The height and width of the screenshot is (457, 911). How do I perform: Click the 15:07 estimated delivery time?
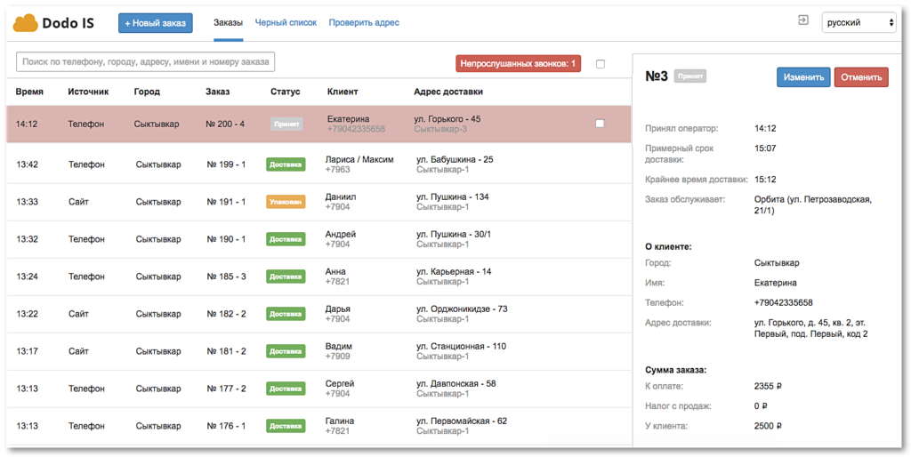pos(765,148)
